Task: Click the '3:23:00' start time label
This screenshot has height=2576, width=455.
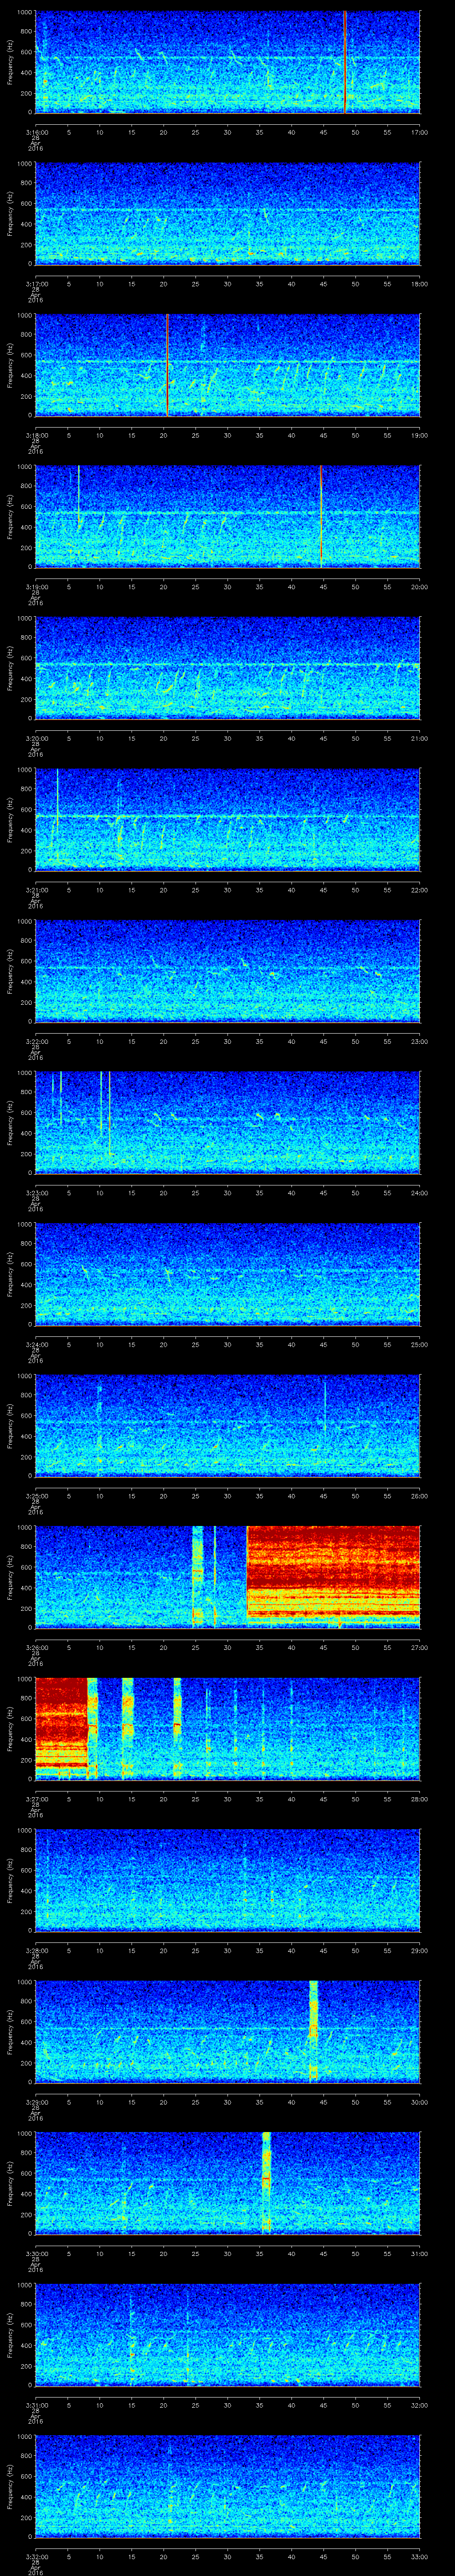Action: pos(36,1193)
